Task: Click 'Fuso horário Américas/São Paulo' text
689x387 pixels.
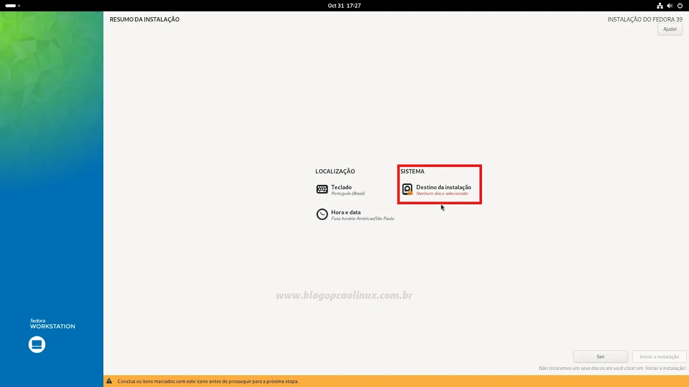Action: click(363, 218)
